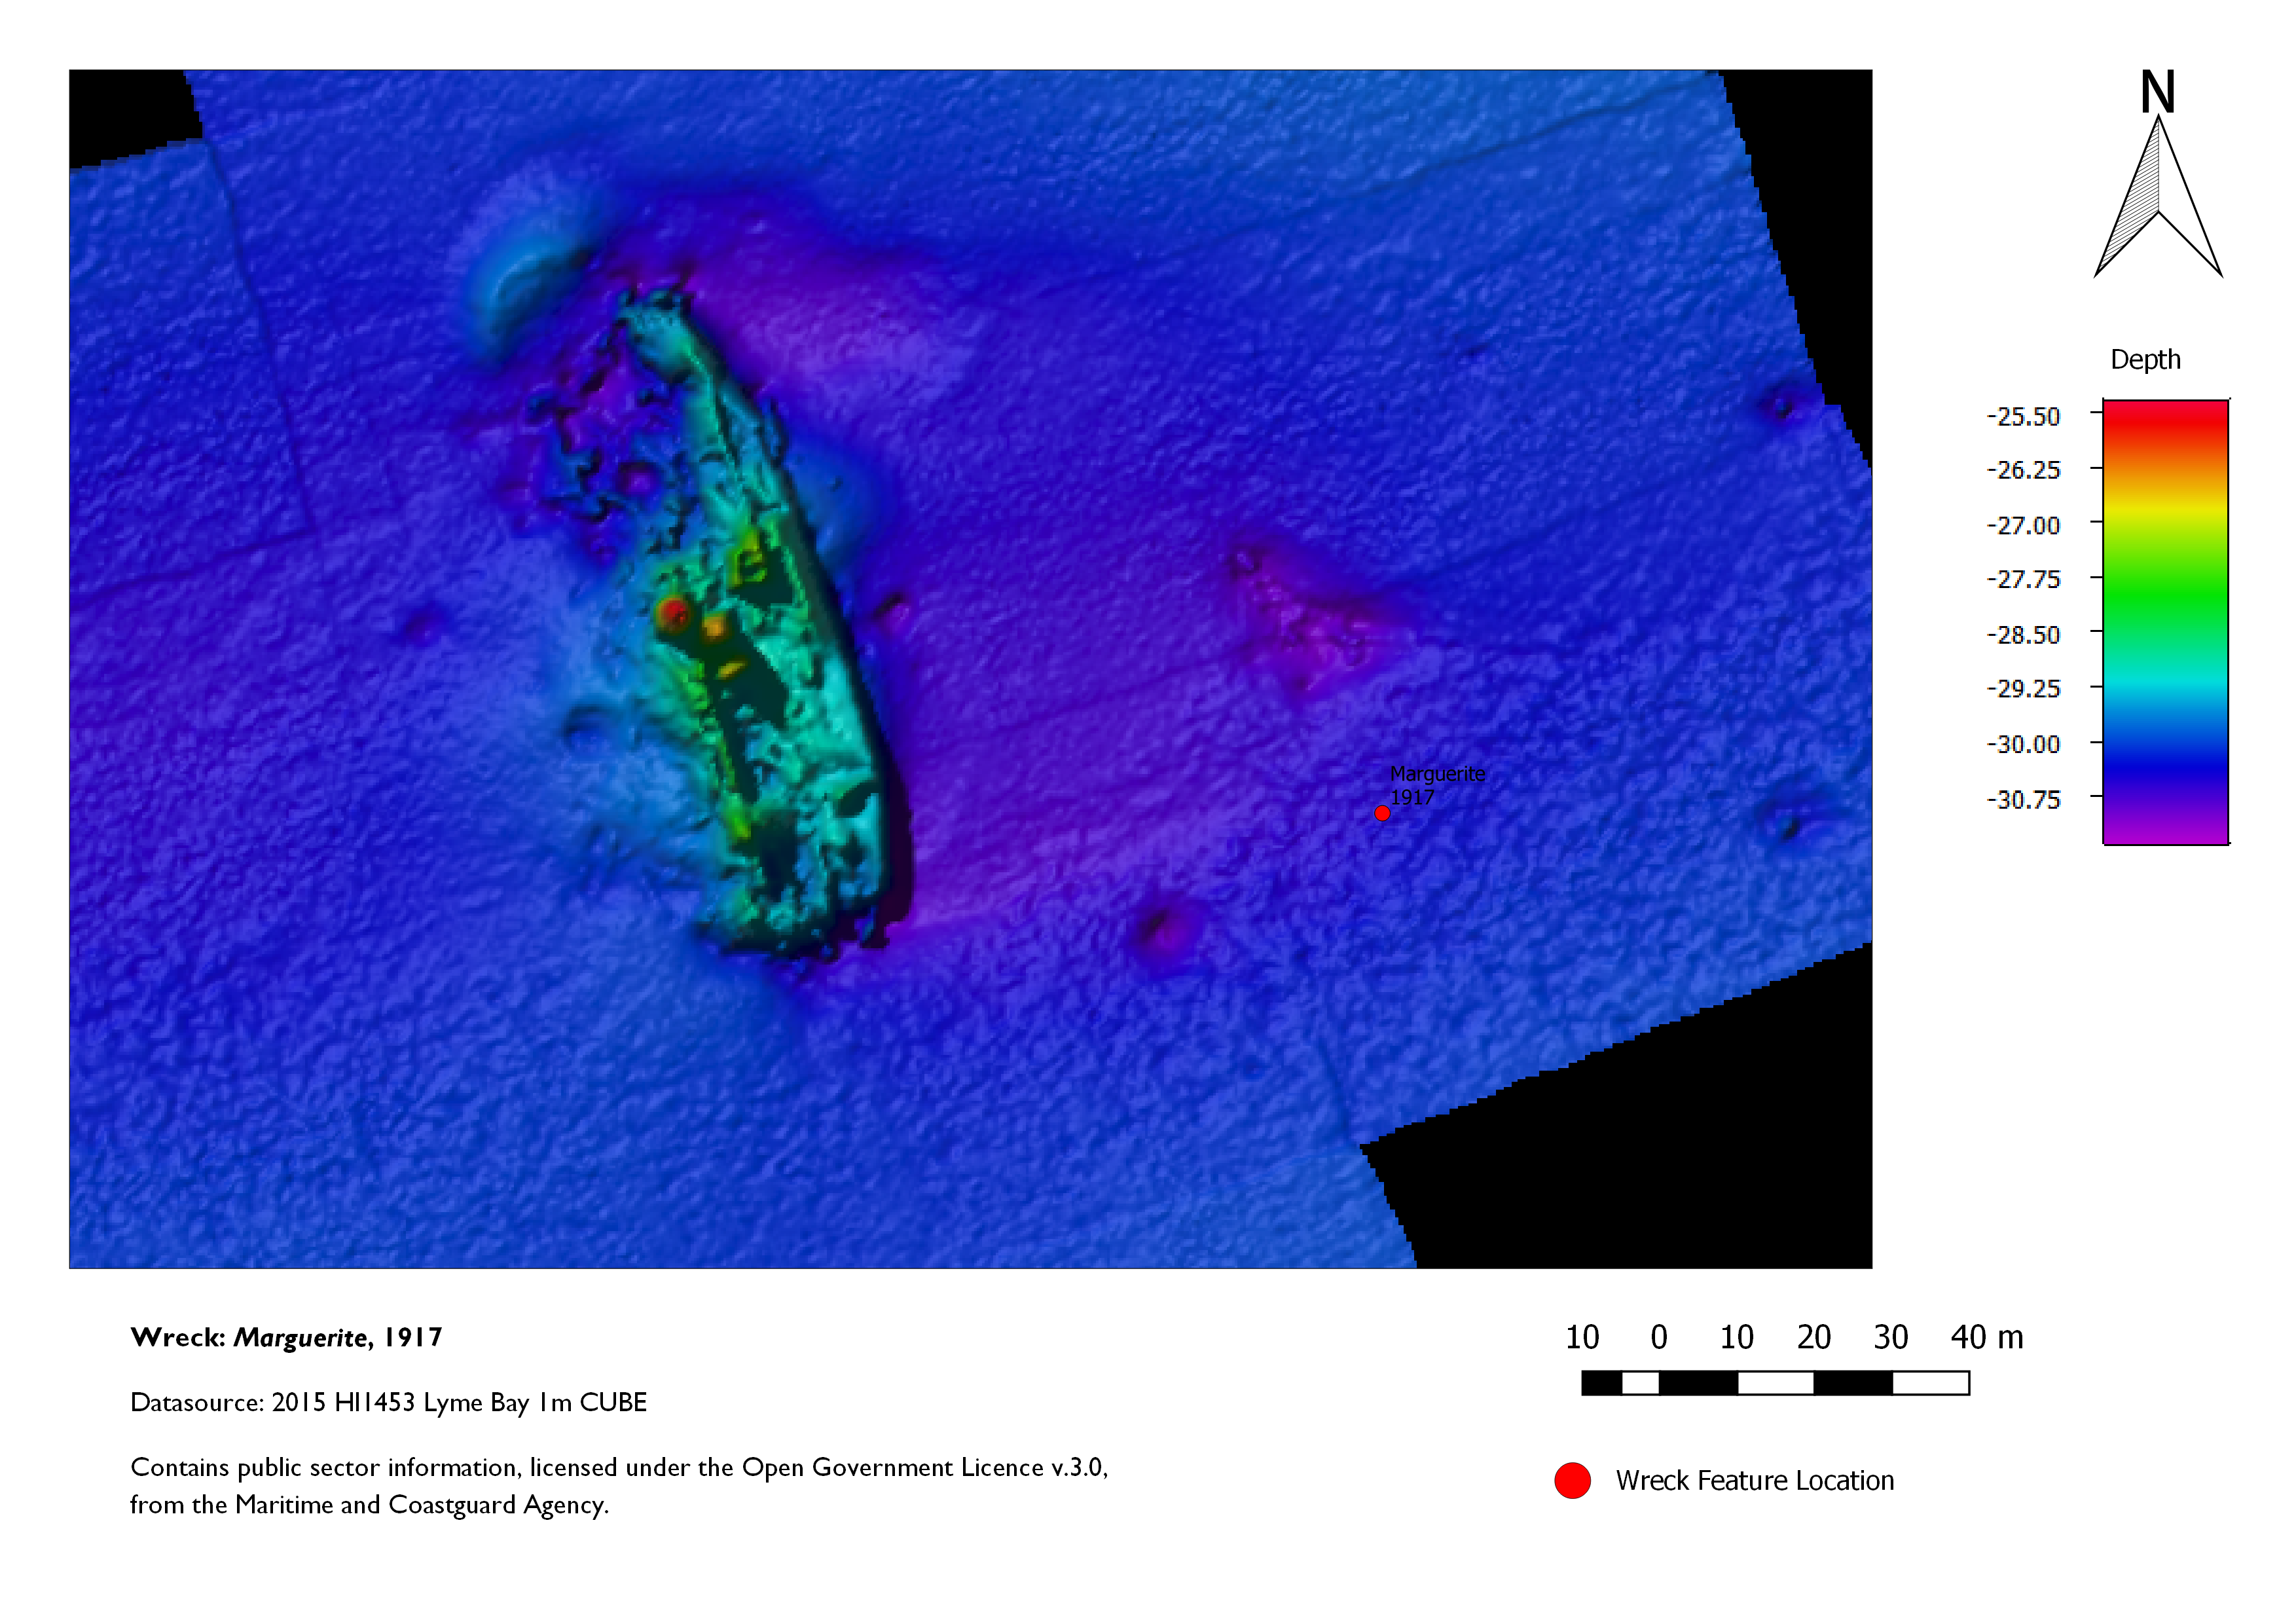
Task: Click the -27.75 depth value
Action: (x=2023, y=579)
